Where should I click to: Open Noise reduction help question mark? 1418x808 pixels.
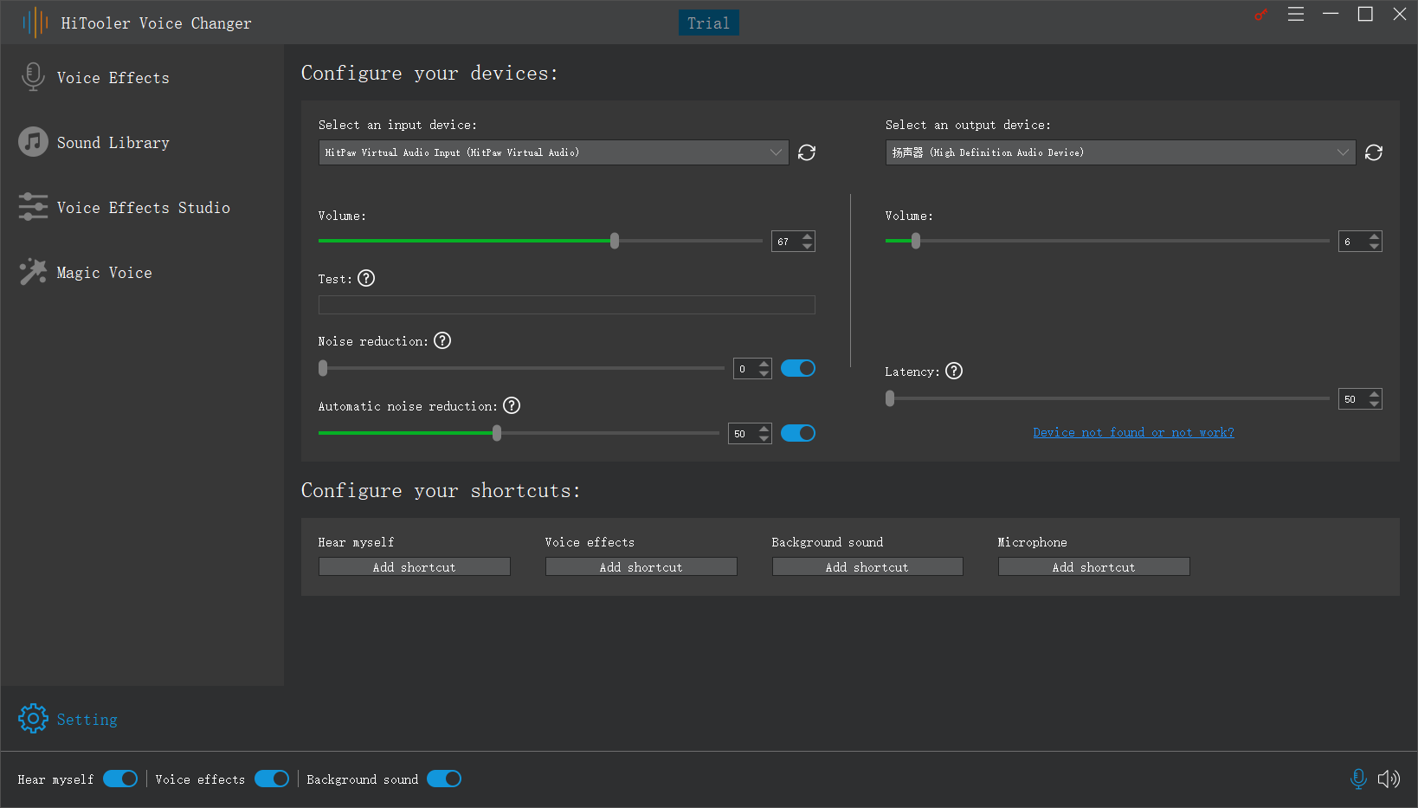[x=442, y=340]
